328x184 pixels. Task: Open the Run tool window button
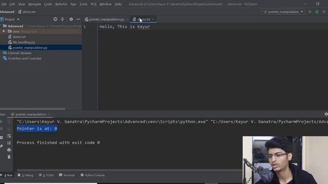(7, 175)
